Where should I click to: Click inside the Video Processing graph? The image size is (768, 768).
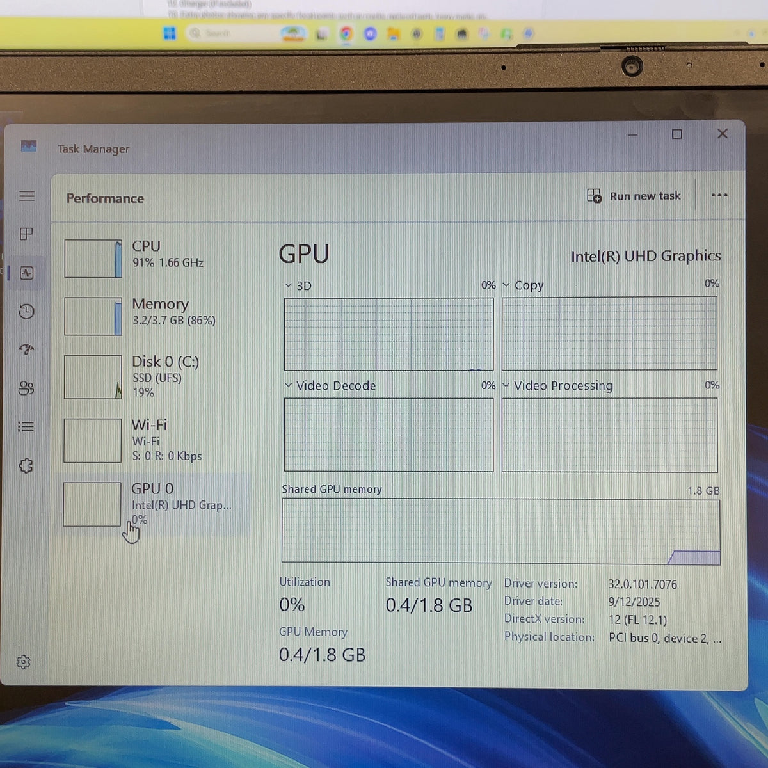[x=609, y=435]
